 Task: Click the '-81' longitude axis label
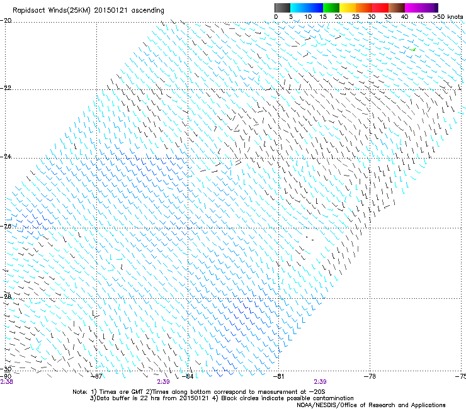point(278,376)
